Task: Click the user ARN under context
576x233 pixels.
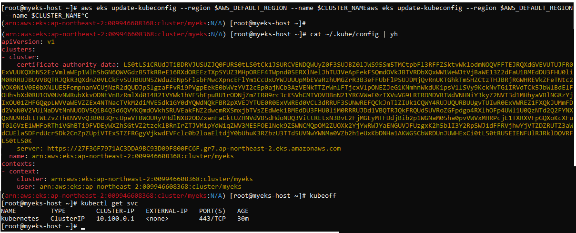Action: (141, 187)
